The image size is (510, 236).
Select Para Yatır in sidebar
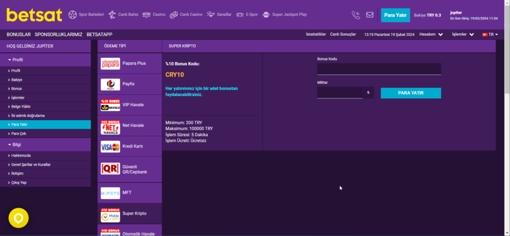coord(45,125)
